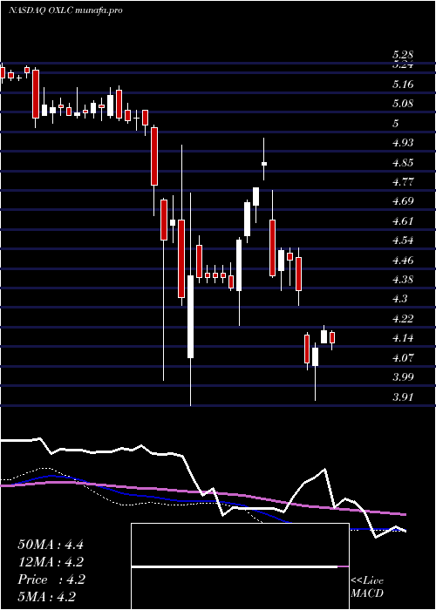Click the 'Price : 4.2' legend entry
Image resolution: width=436 pixels, height=610 pixels.
coord(51,579)
